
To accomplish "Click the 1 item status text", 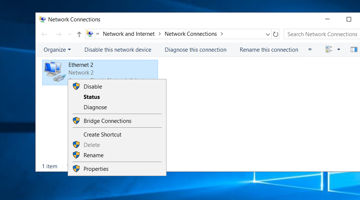I will [50, 166].
